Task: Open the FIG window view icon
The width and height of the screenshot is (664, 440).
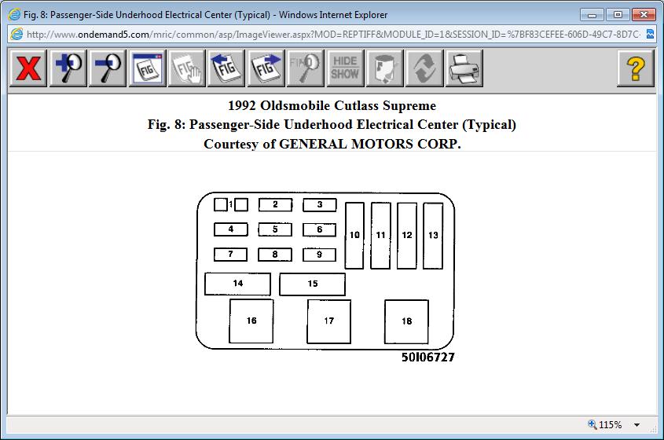Action: pos(148,68)
